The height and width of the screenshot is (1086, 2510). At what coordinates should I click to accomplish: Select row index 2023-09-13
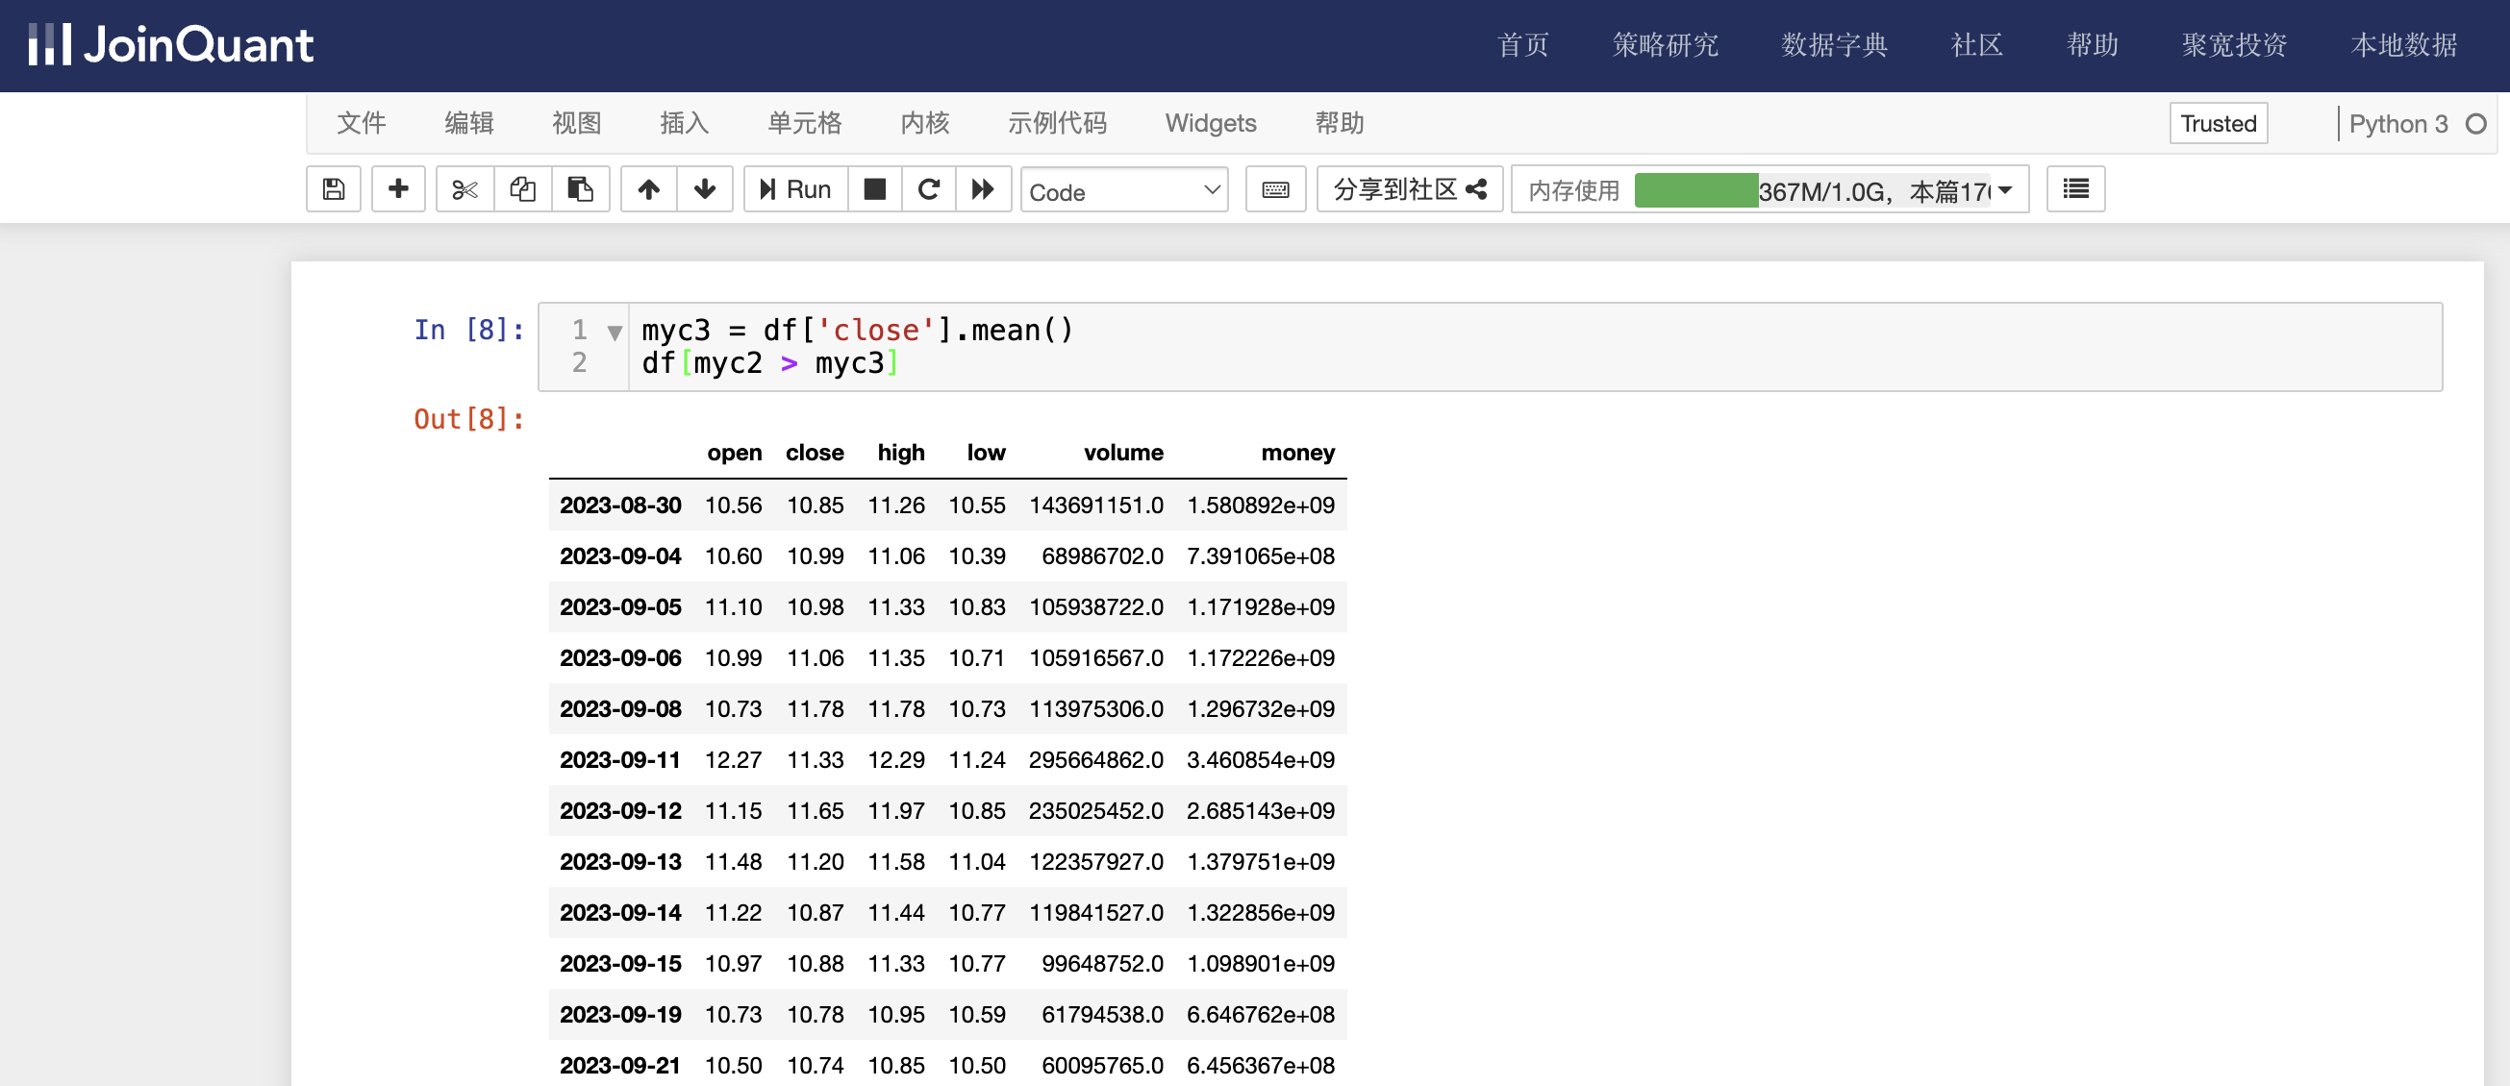click(619, 862)
